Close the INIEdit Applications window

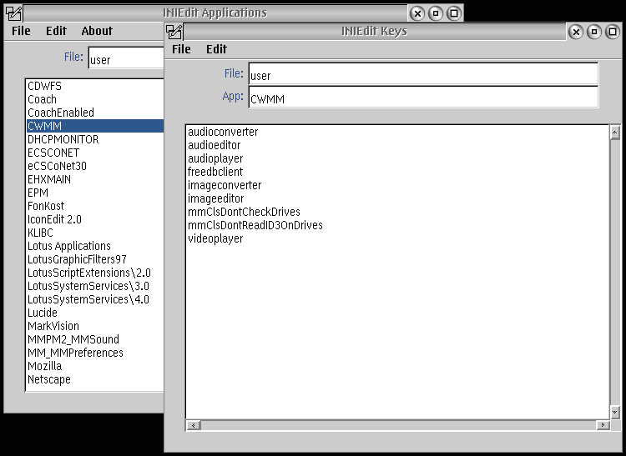click(x=417, y=14)
